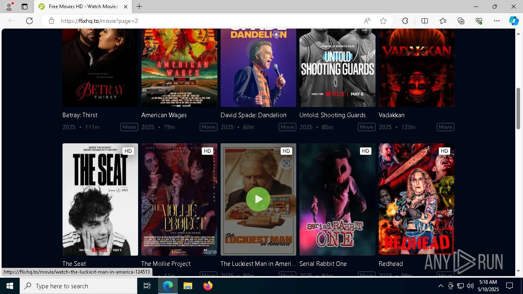Click scrollbar down arrow
This screenshot has width=523, height=294.
[519, 271]
